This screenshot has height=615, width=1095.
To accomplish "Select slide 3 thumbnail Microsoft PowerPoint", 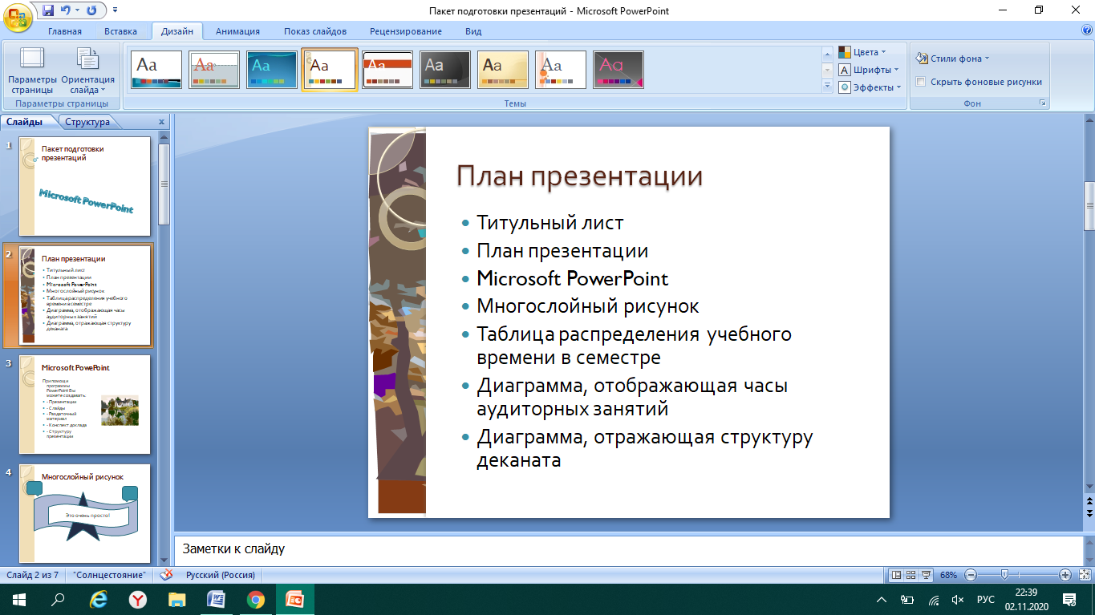I will 84,404.
